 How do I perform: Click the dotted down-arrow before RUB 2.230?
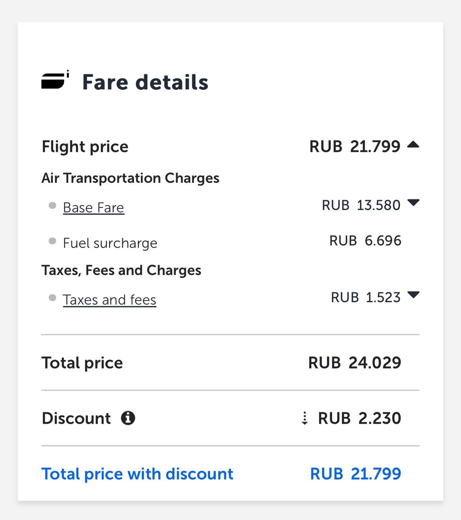point(304,418)
